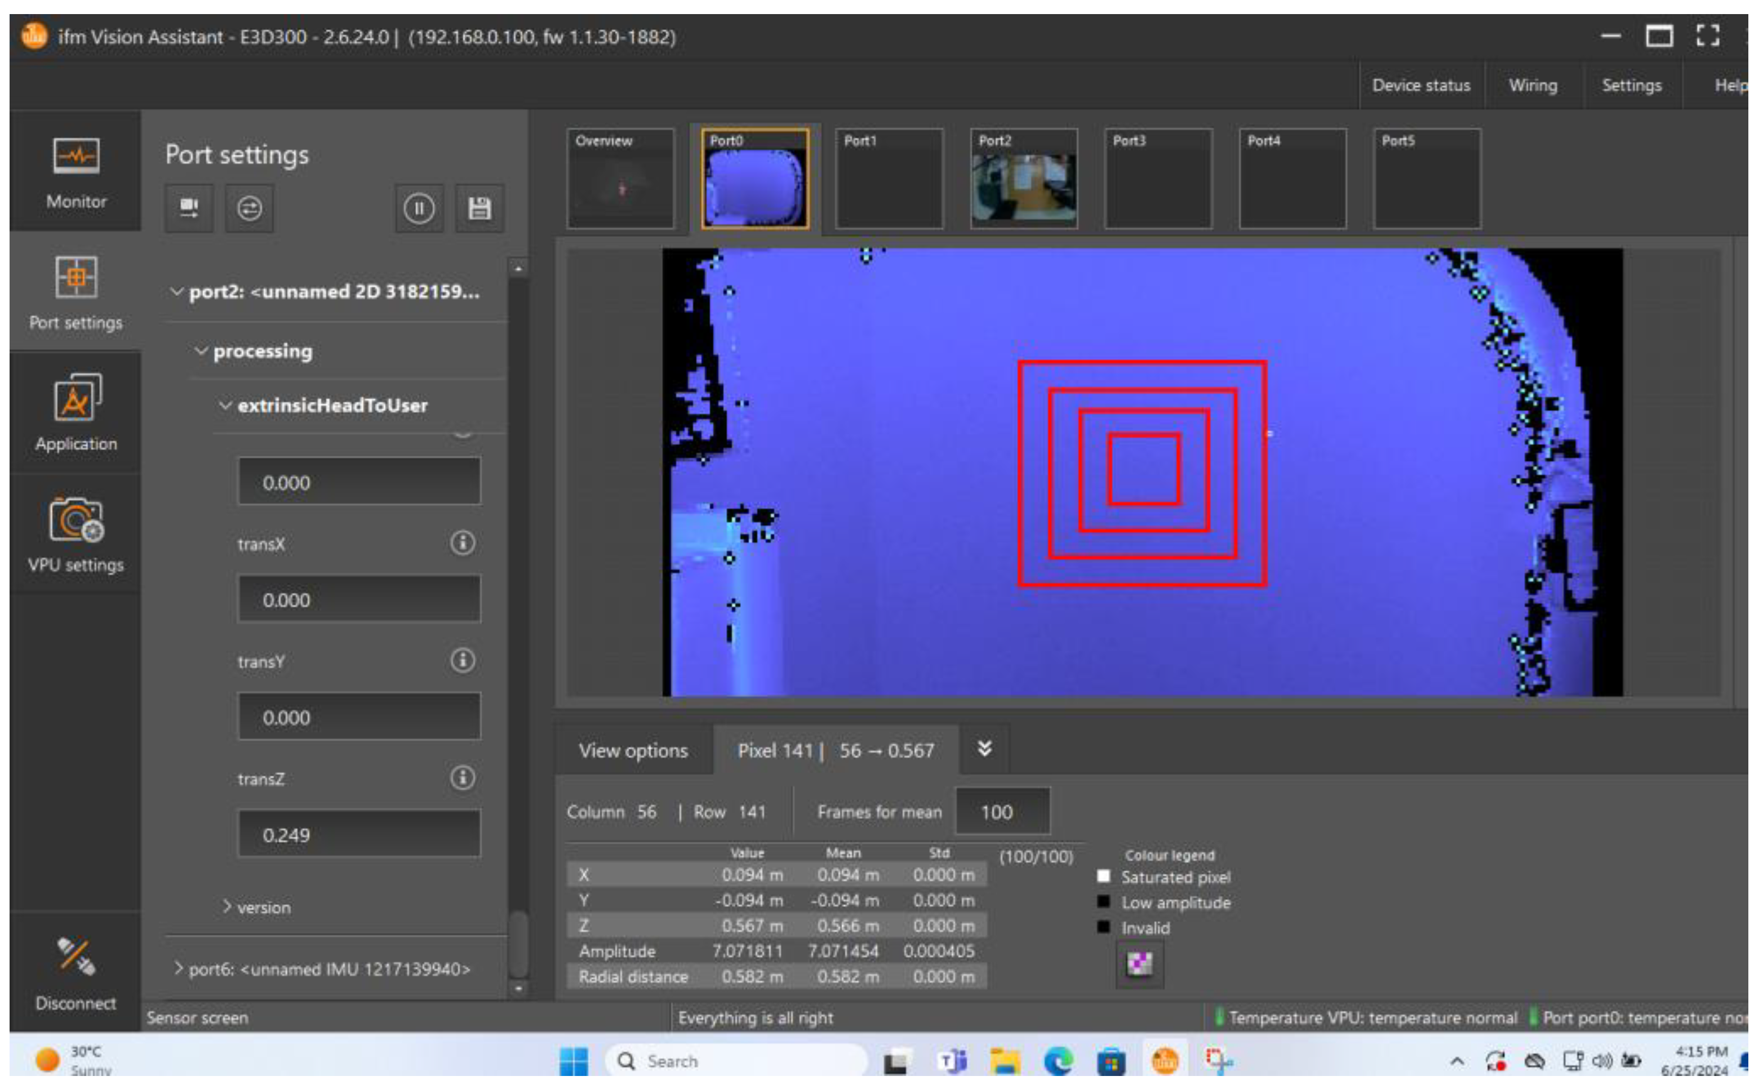Click the Frames for mean input field

tap(1002, 812)
